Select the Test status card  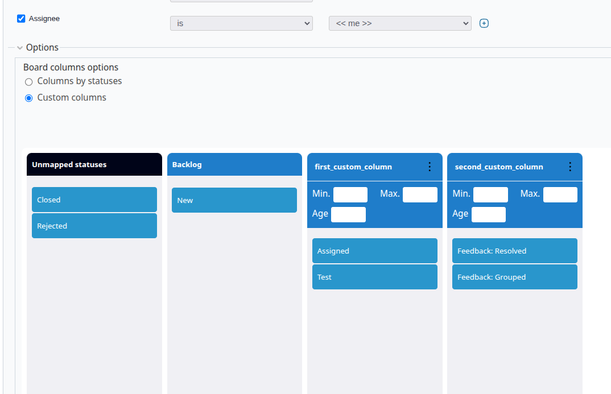click(x=374, y=277)
